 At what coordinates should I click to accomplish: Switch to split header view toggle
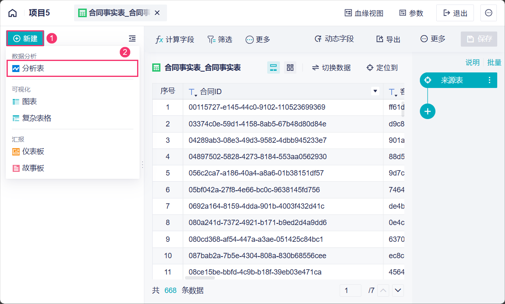pos(273,68)
